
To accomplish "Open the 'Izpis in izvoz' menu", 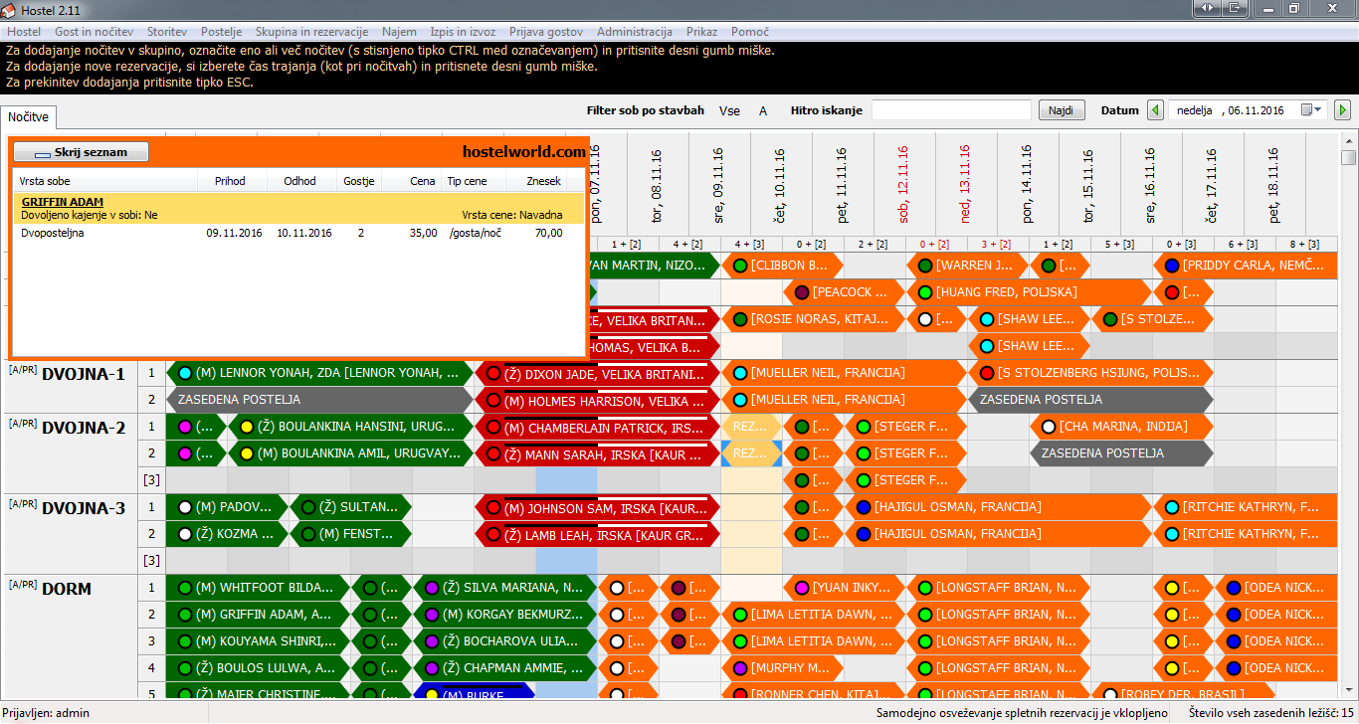I will coord(463,32).
